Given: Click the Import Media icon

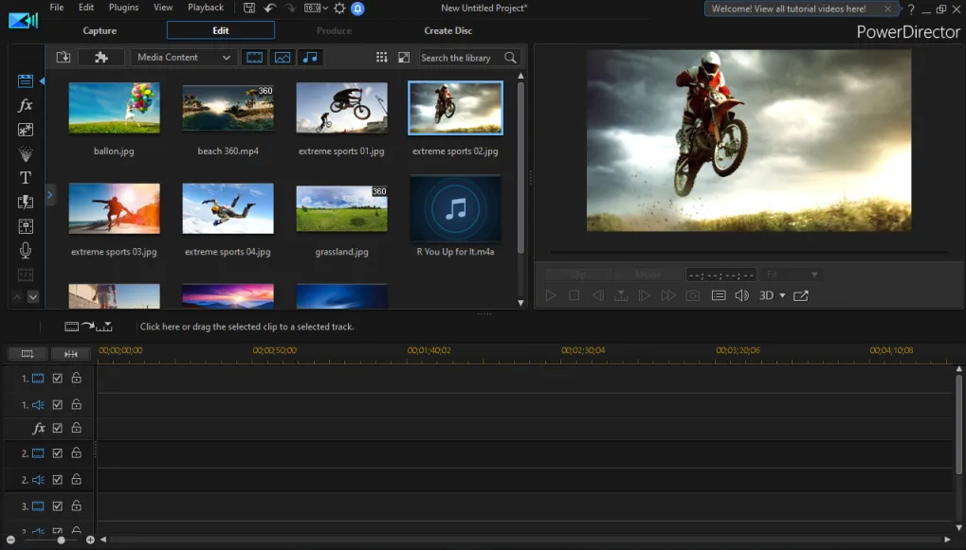Looking at the screenshot, I should [64, 58].
